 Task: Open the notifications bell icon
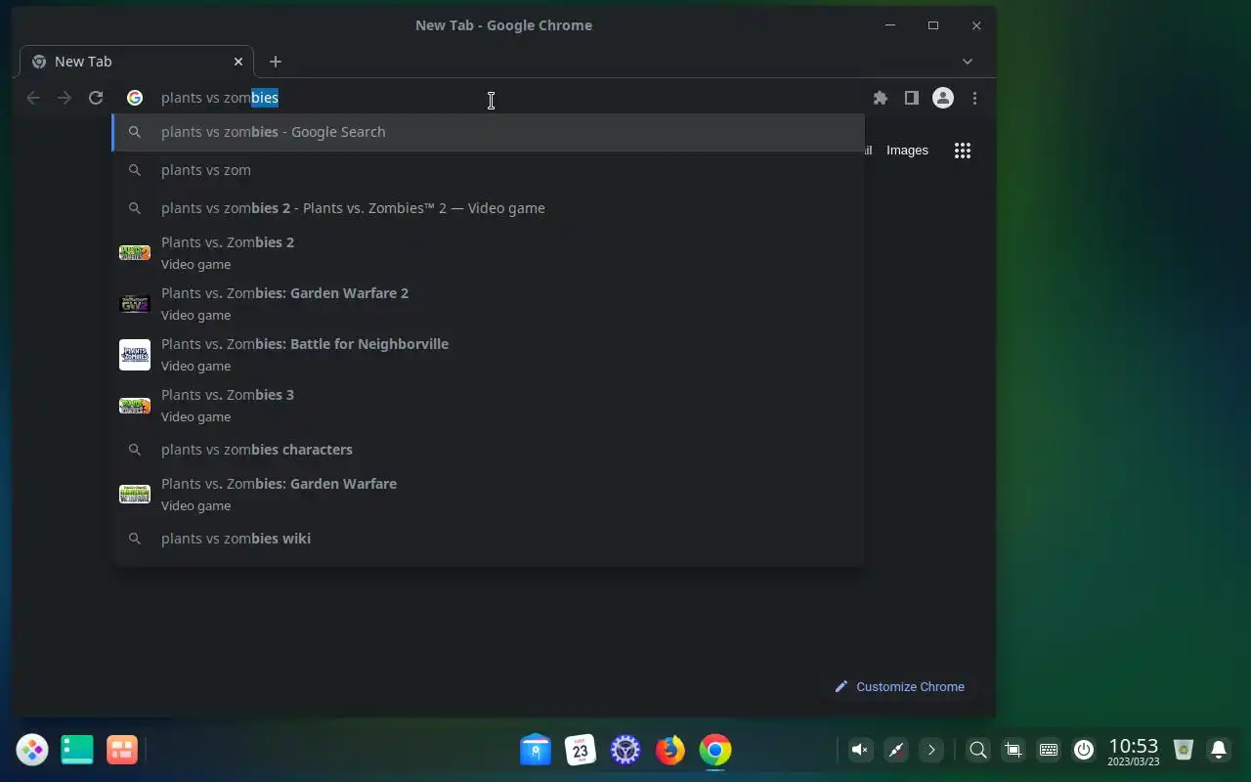pyautogui.click(x=1219, y=750)
